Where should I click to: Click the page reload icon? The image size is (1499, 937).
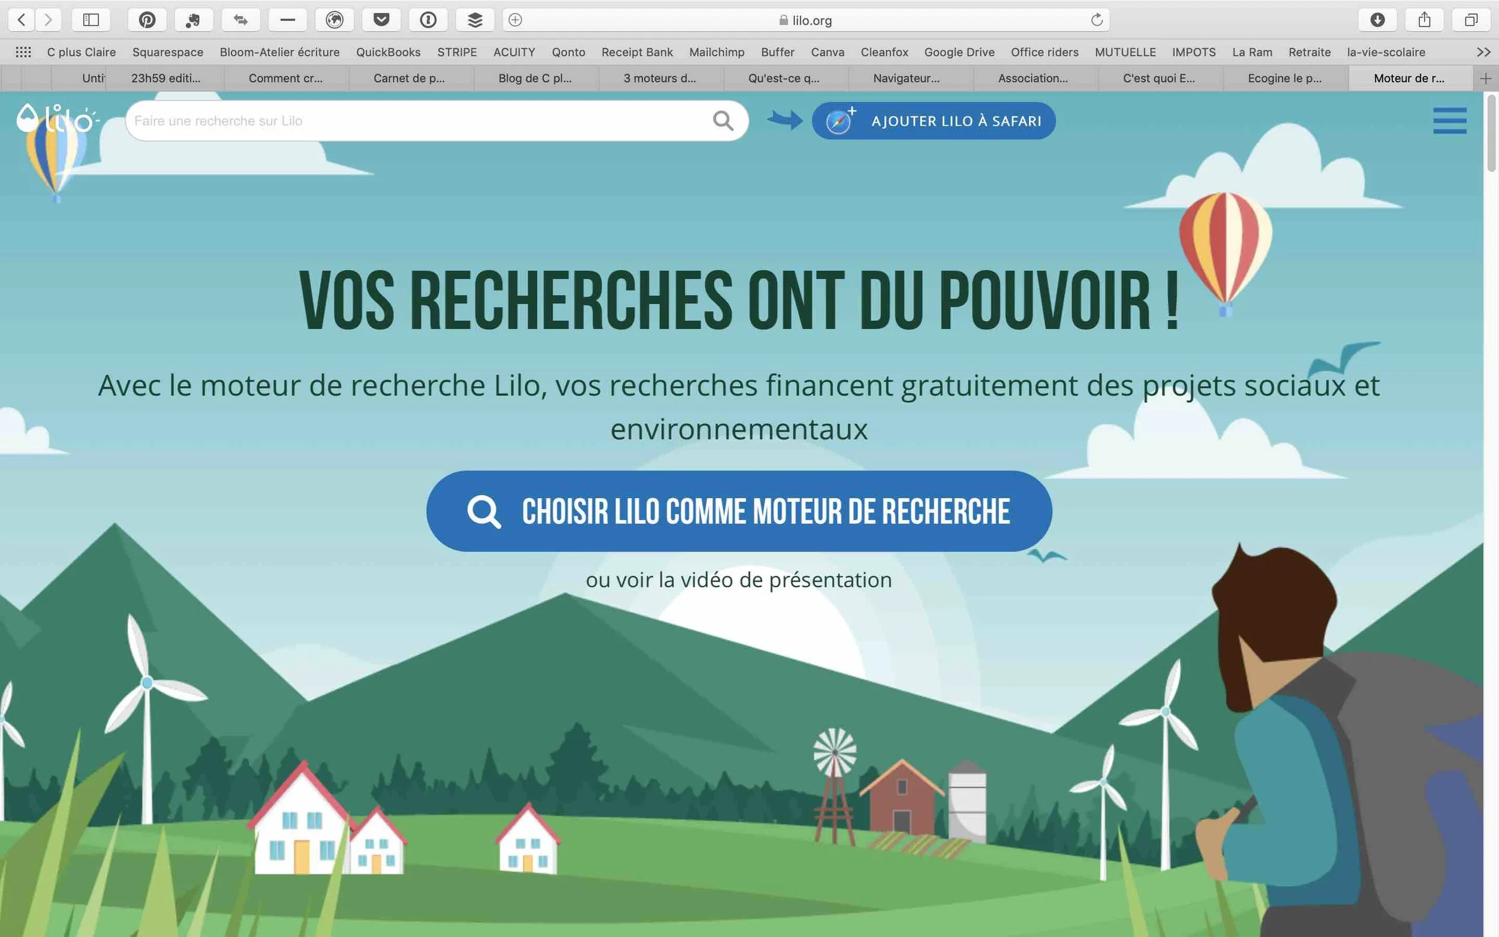1096,20
